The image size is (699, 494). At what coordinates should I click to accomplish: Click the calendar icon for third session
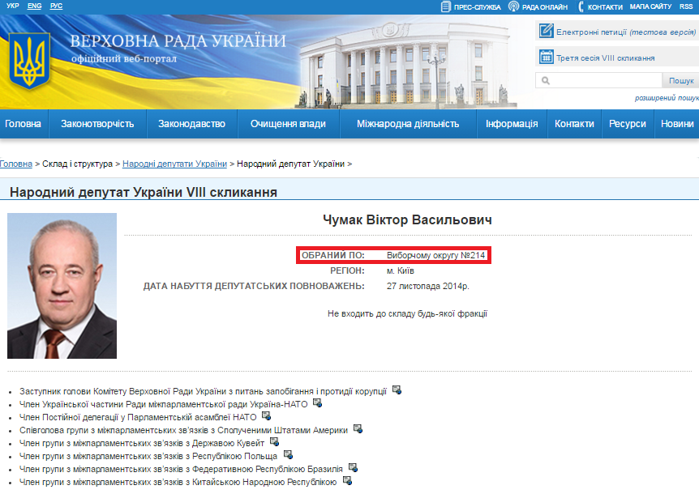[x=547, y=57]
